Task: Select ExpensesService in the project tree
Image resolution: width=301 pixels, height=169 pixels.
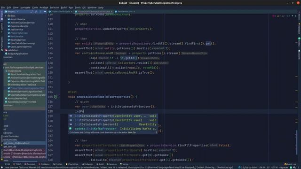Action: (19, 26)
